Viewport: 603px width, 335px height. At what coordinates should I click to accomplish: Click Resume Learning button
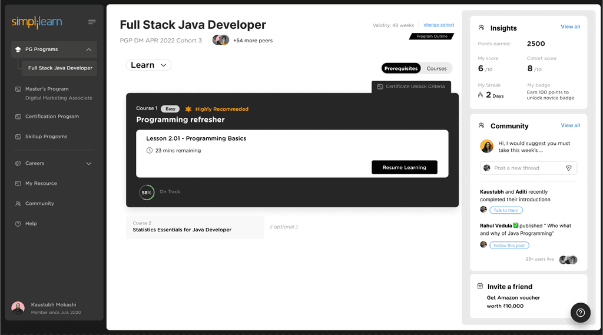coord(404,167)
